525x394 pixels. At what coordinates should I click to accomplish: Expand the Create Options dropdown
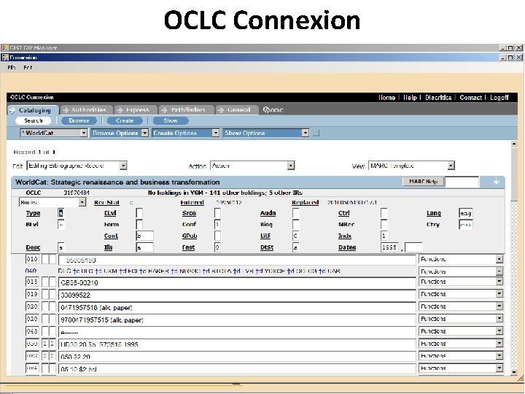pos(185,133)
